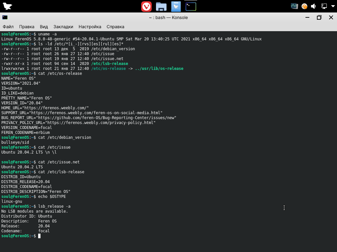Open the network connection tray icon
337x252 pixels.
pyautogui.click(x=324, y=6)
